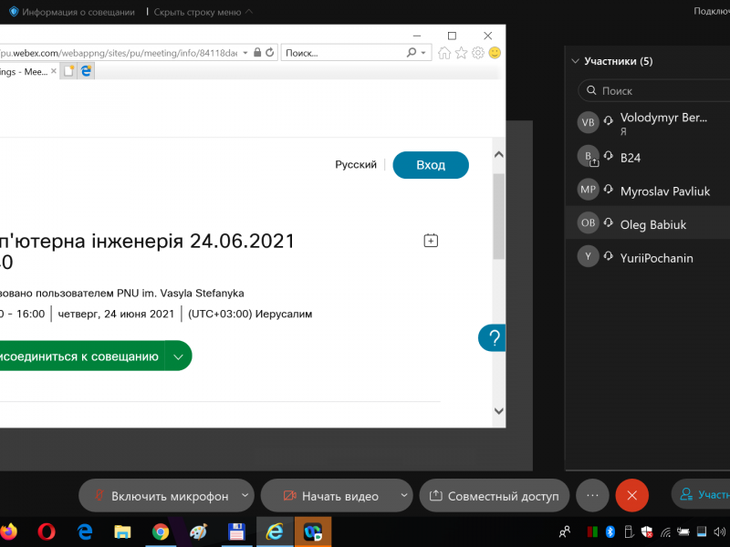Click the Совместный доступ button
This screenshot has height=547, width=730.
point(494,496)
